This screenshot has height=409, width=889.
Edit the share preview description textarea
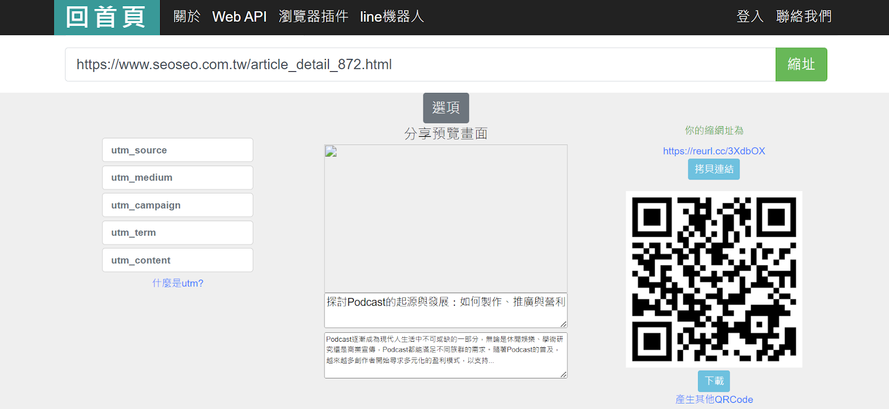[446, 355]
